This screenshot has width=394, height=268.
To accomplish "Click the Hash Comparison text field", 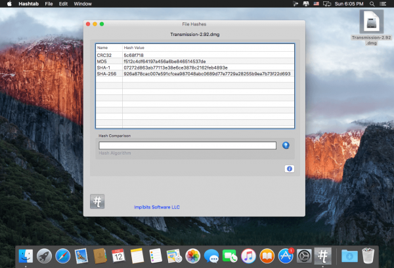I will (187, 145).
